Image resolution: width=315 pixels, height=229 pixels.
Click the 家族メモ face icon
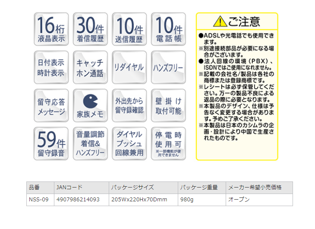point(90,106)
